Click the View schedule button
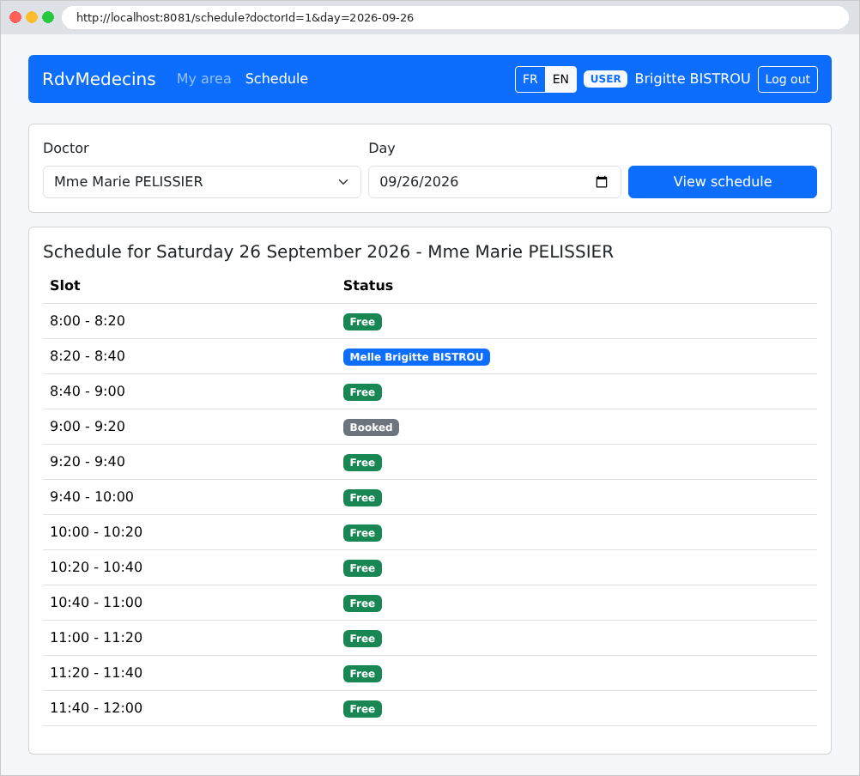 click(723, 181)
